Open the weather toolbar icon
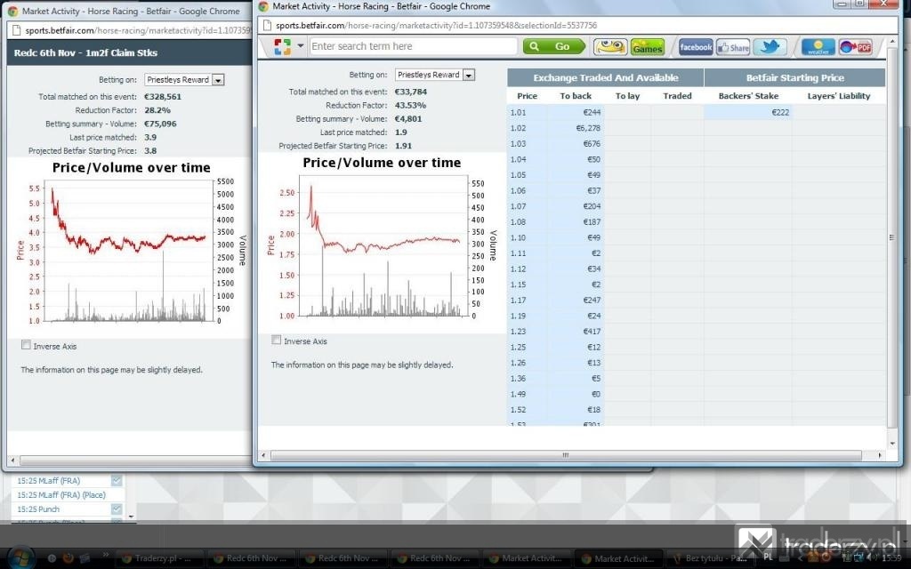This screenshot has height=569, width=911. pyautogui.click(x=818, y=47)
